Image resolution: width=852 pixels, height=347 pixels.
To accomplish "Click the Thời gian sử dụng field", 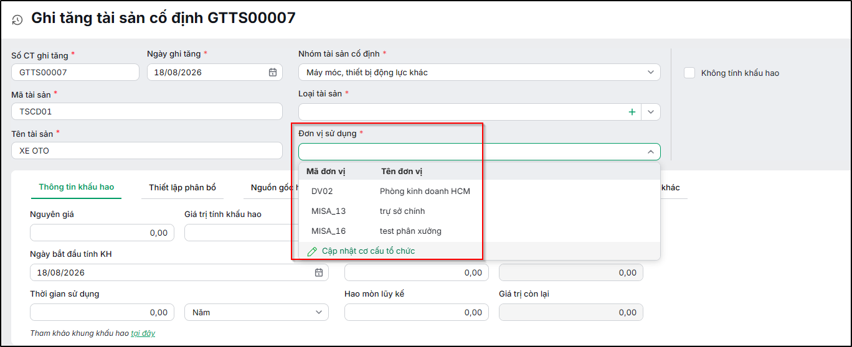I will (x=102, y=312).
